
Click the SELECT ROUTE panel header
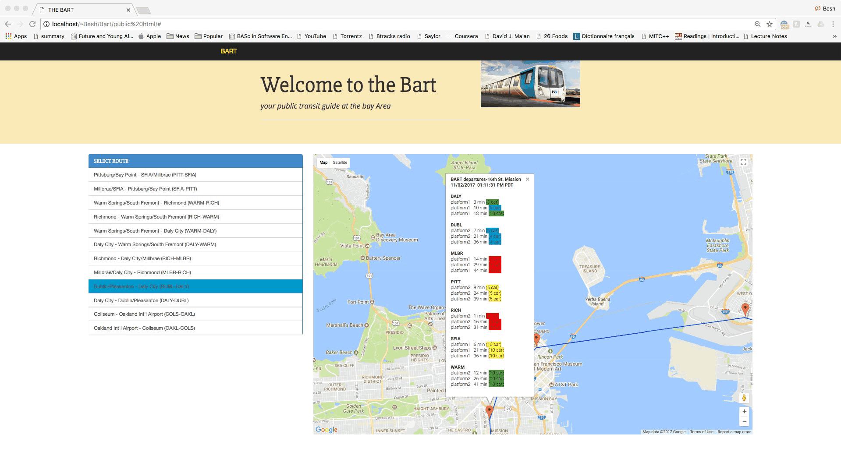click(x=195, y=161)
